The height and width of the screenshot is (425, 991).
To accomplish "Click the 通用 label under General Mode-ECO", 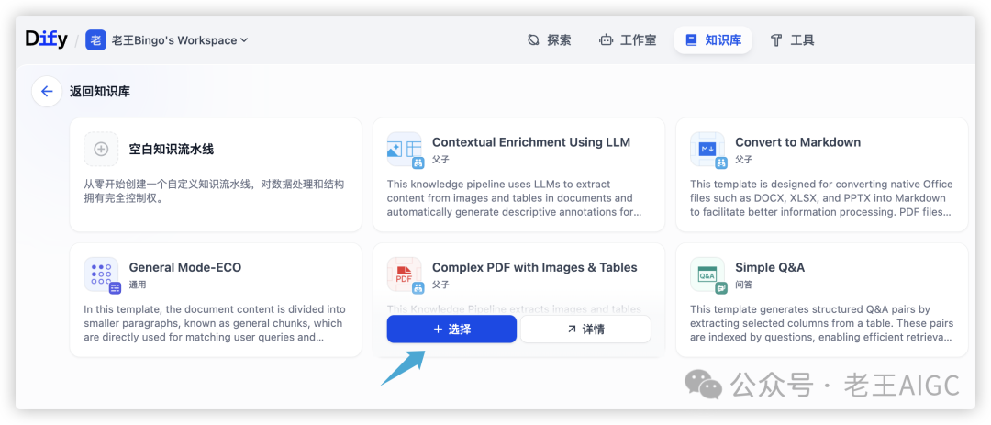I will click(137, 285).
